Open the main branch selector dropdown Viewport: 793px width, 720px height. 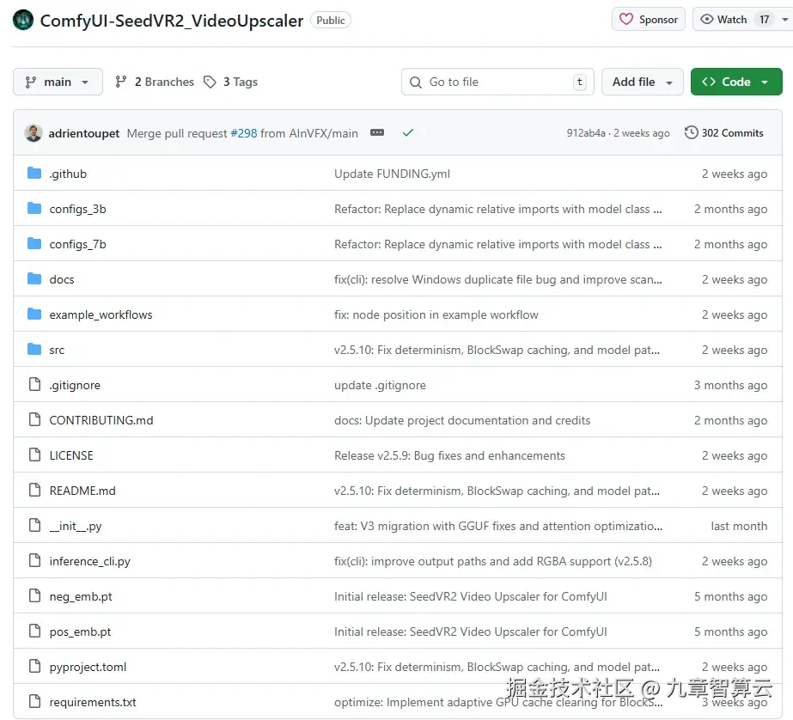pyautogui.click(x=58, y=82)
